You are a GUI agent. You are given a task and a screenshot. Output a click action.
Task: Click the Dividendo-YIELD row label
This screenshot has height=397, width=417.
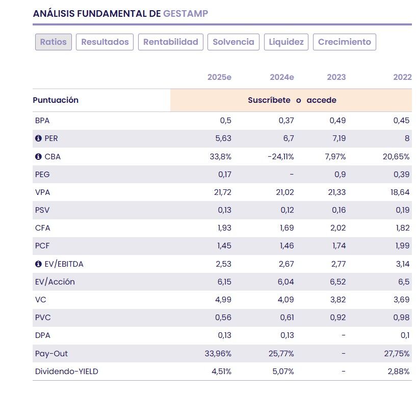point(66,371)
